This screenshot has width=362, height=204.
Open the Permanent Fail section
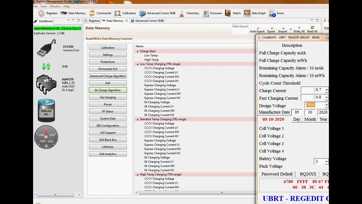tap(108, 69)
